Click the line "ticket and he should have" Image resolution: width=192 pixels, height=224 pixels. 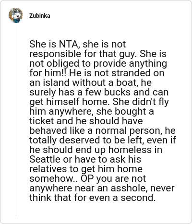pos(86,121)
